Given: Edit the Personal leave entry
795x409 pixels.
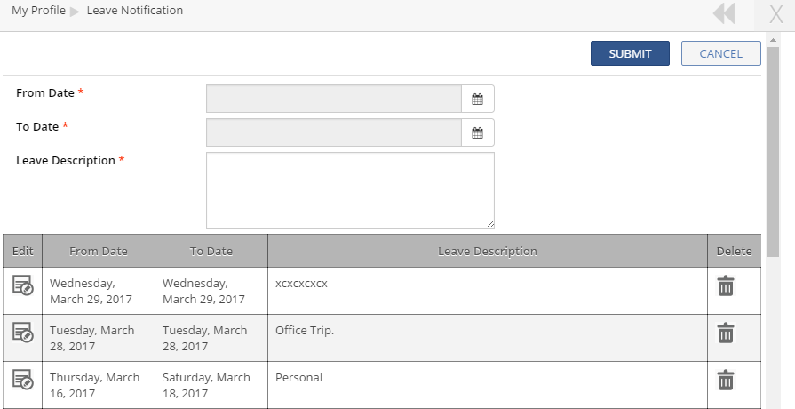Looking at the screenshot, I should pos(22,380).
